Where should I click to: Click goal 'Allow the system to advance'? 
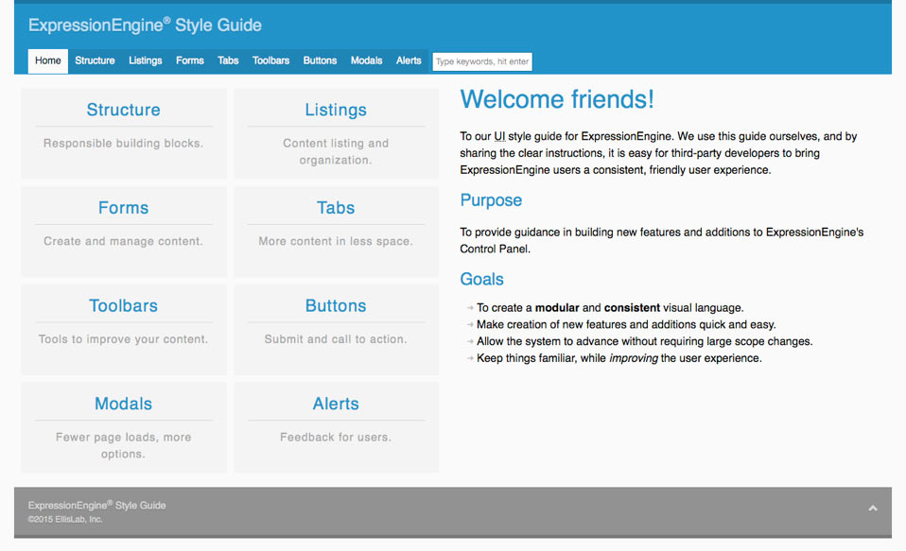point(645,341)
